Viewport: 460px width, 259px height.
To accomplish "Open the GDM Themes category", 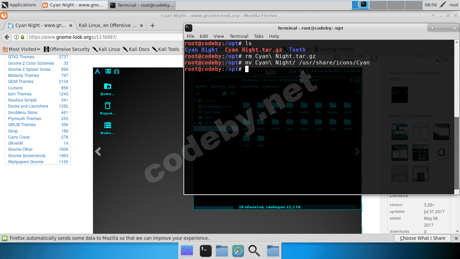I will pos(21,82).
